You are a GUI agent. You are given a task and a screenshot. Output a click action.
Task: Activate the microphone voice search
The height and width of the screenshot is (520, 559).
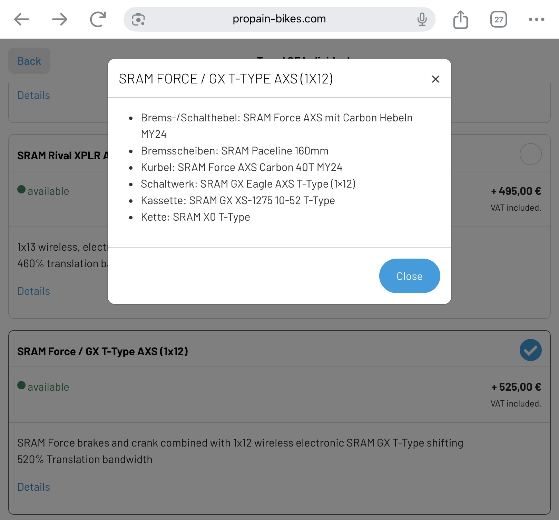click(422, 19)
